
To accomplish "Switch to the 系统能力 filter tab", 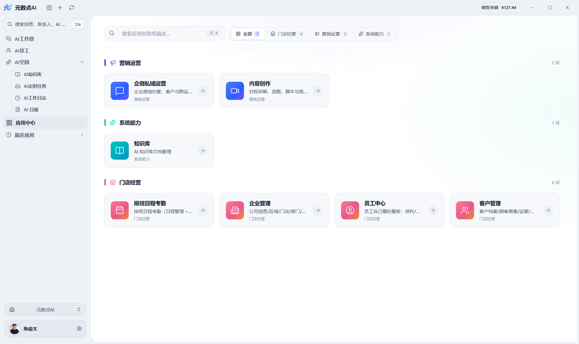I will tap(375, 34).
